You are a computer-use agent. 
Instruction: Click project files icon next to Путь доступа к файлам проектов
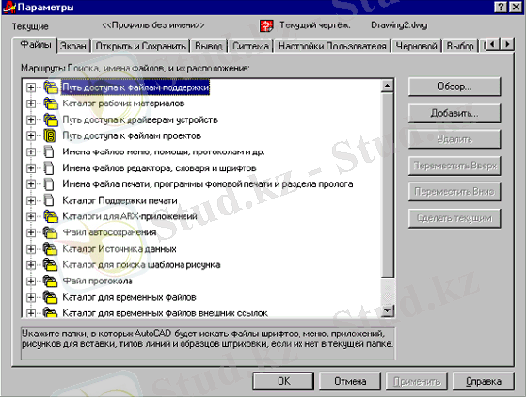49,135
